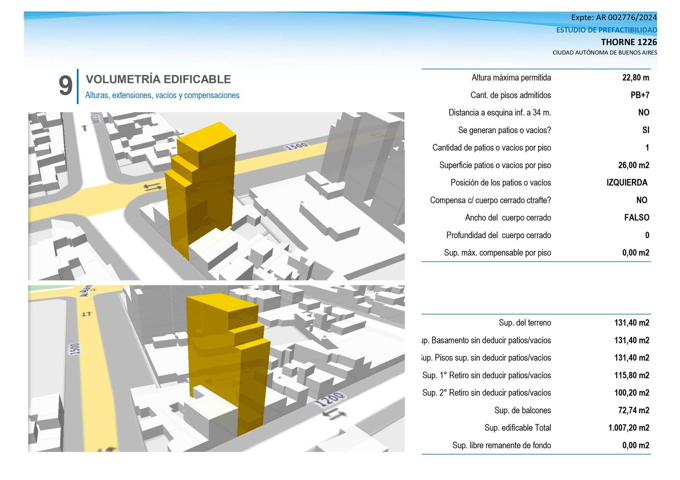Select the Sup. edificable Total value 1.007,20 m2
Screen dimensions: 680x480
coord(629,428)
